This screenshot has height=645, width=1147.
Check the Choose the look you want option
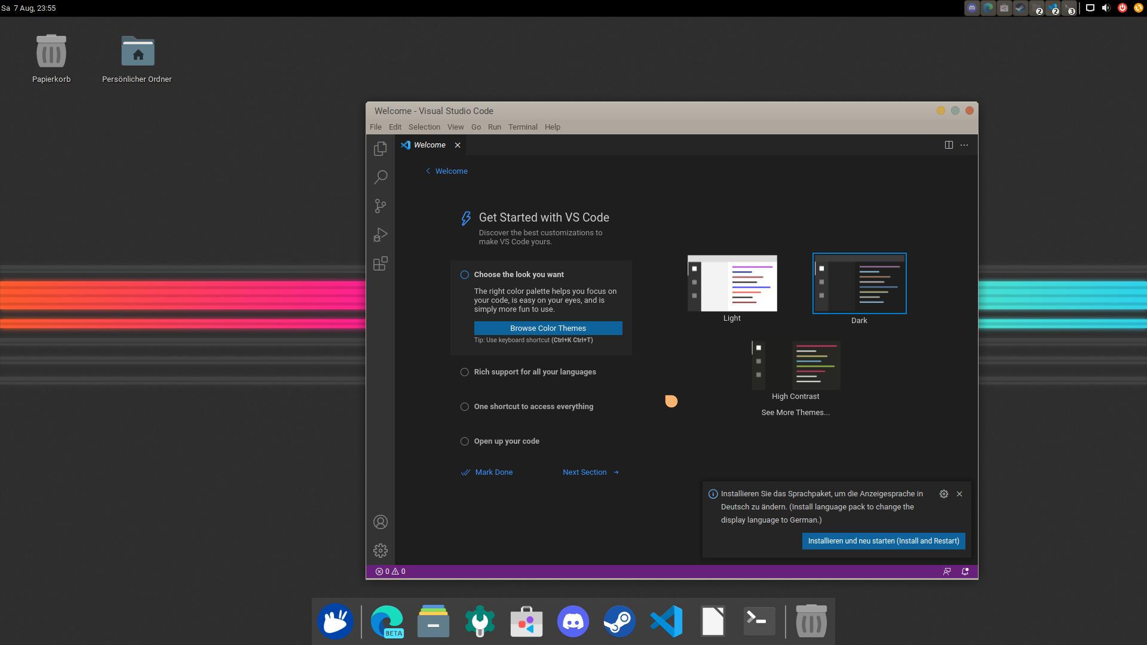(465, 274)
